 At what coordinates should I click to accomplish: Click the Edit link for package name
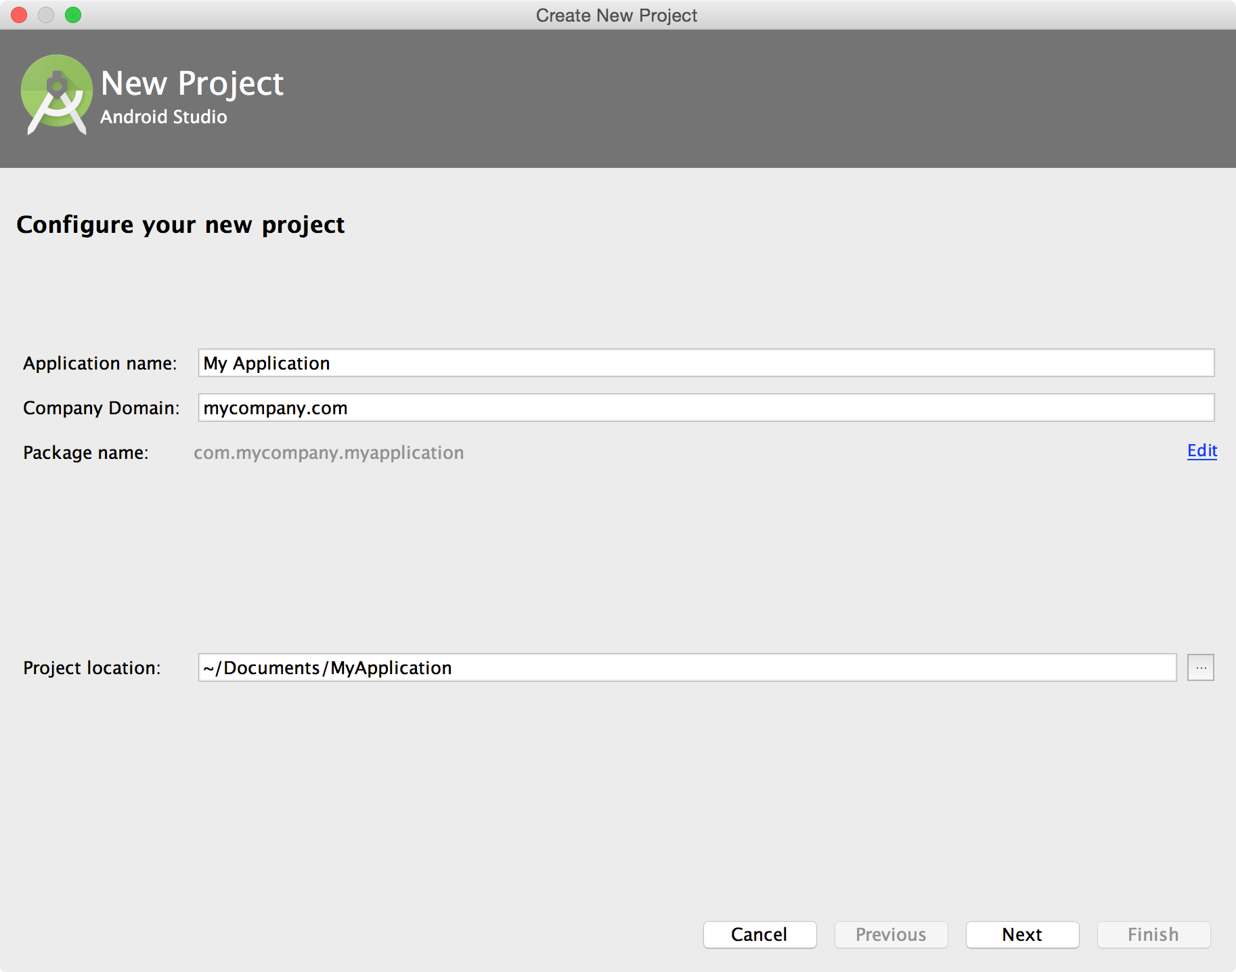[1202, 451]
